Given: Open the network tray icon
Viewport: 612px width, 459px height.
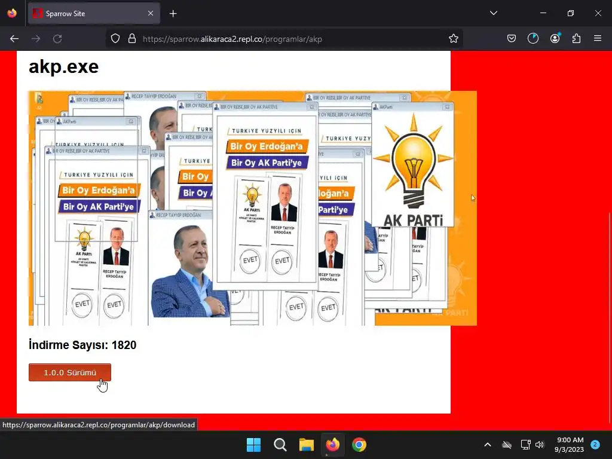Looking at the screenshot, I should [x=525, y=445].
